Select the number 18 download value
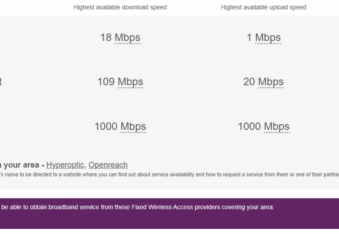 click(x=106, y=37)
